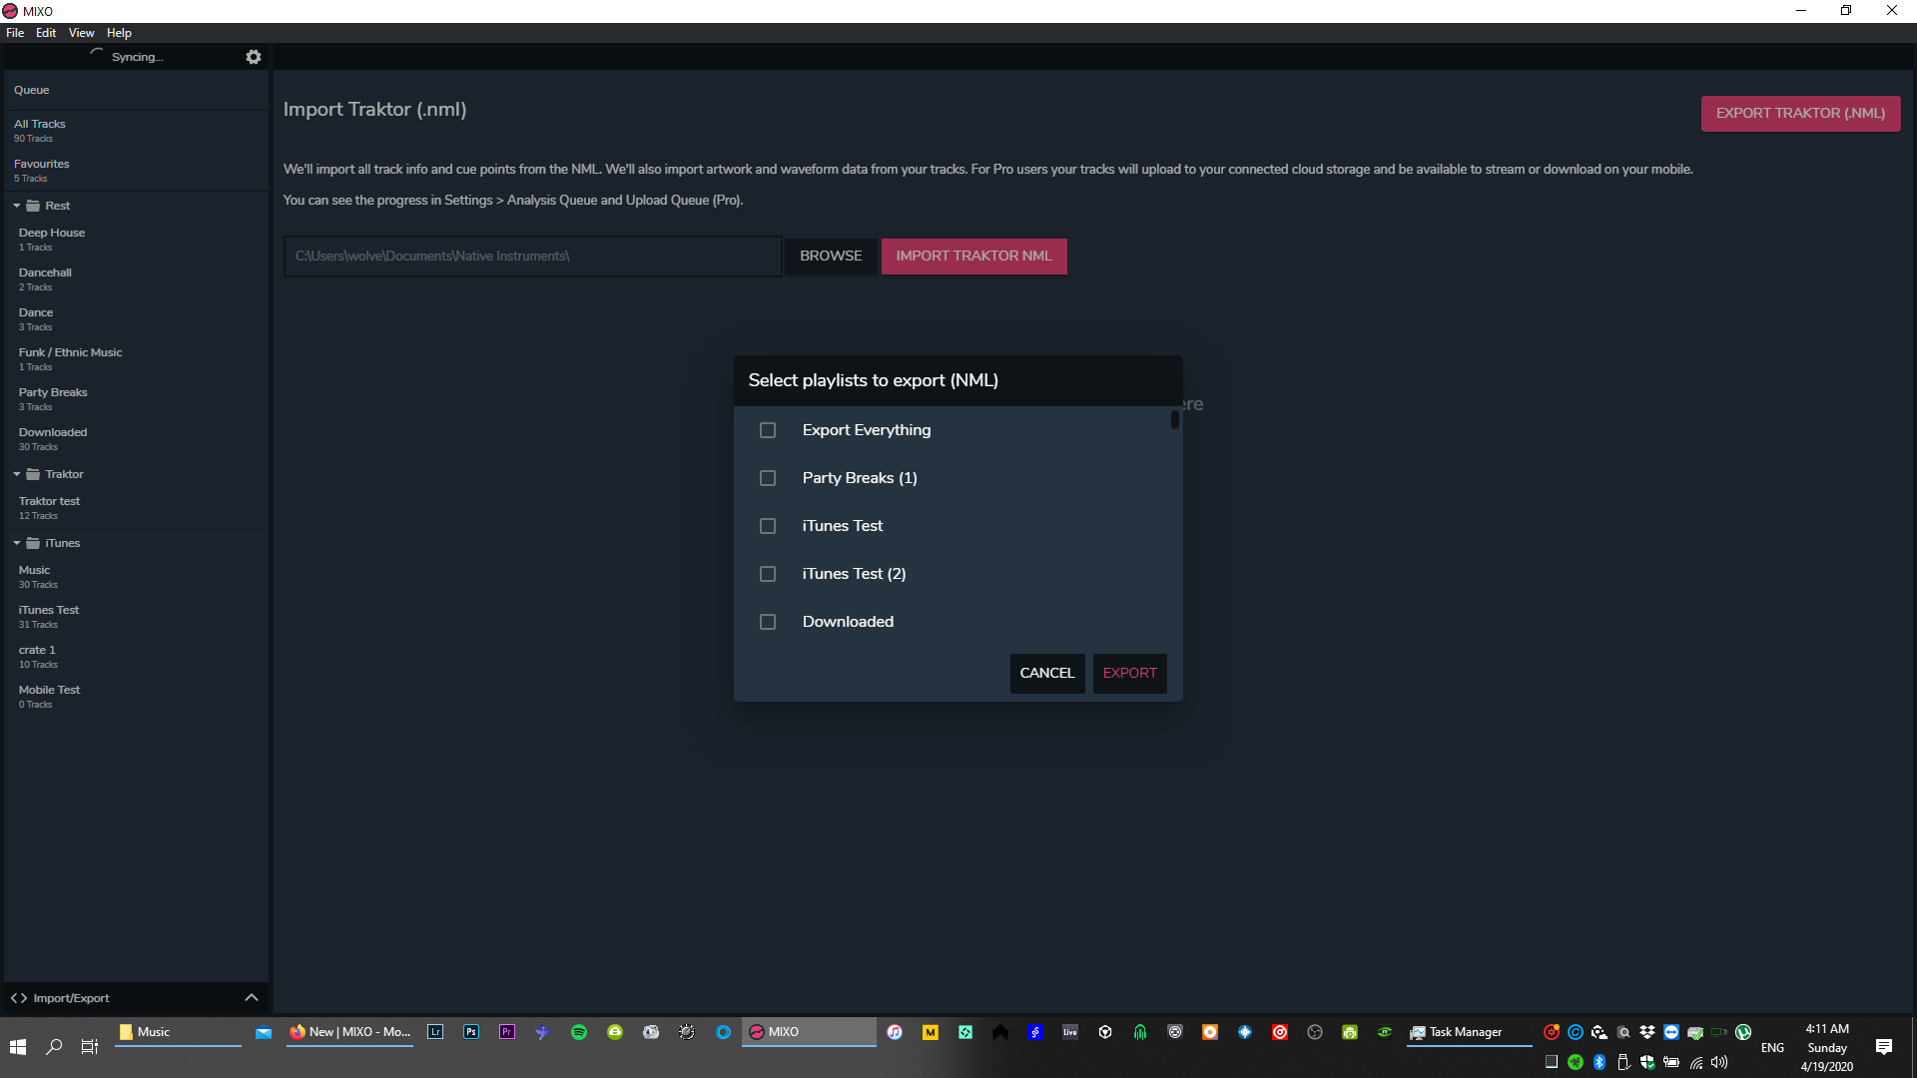The image size is (1917, 1078).
Task: Click the iTunes folder icon in sidebar
Action: (33, 543)
